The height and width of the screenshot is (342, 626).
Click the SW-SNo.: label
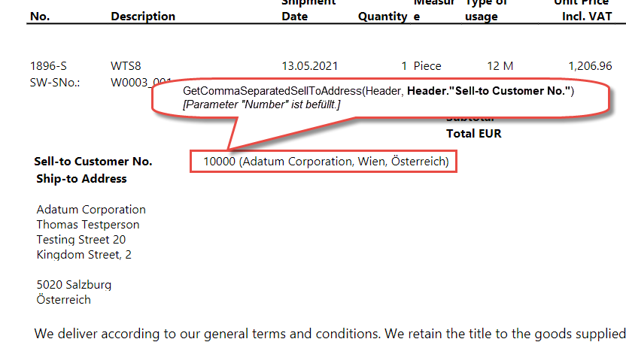pyautogui.click(x=55, y=83)
